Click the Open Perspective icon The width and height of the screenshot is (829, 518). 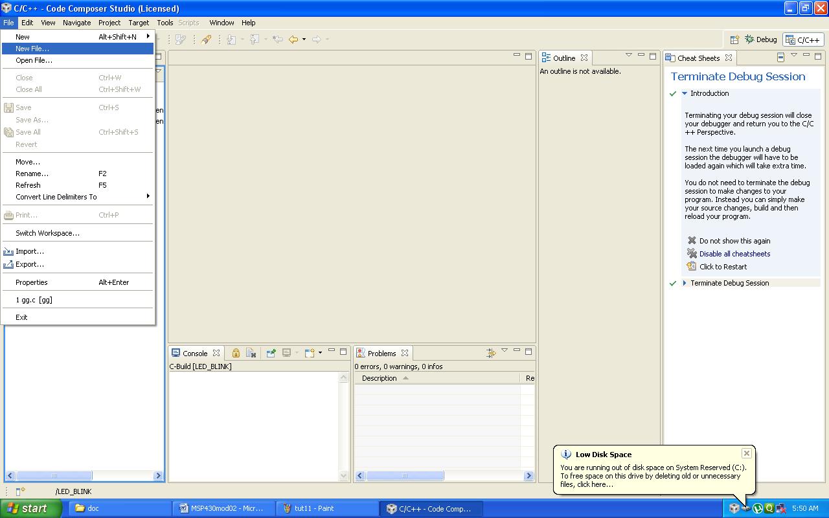click(734, 39)
